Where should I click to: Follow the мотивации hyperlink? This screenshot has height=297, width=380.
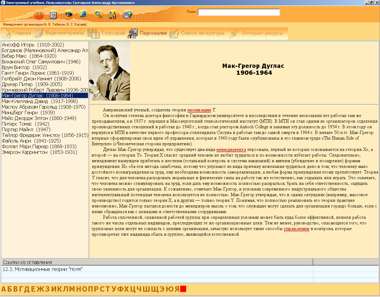199,110
